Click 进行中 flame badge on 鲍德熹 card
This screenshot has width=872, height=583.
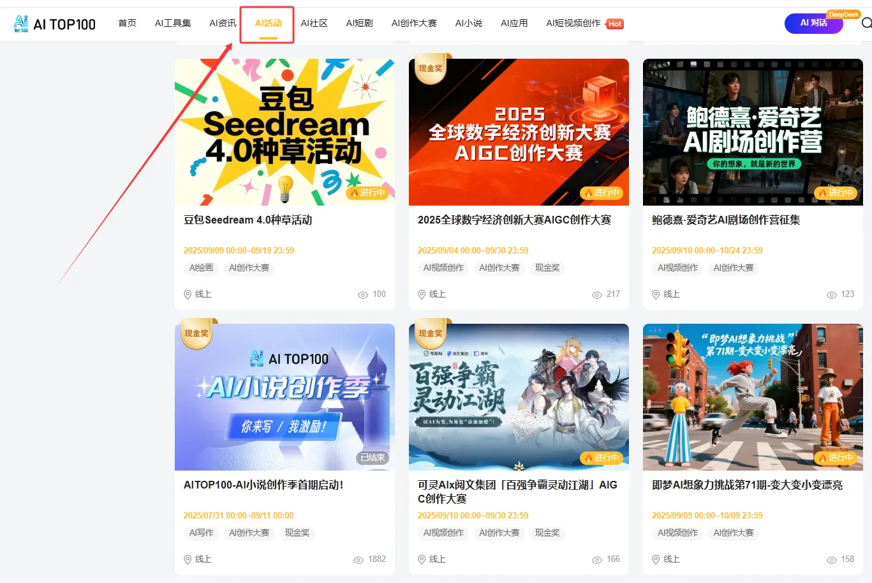pyautogui.click(x=836, y=193)
